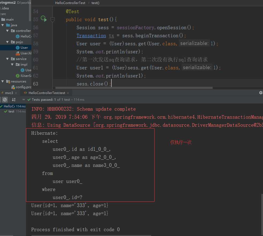Viewport: 263px width, 236px height.
Task: Open the config.properties file
Action: tap(21, 87)
